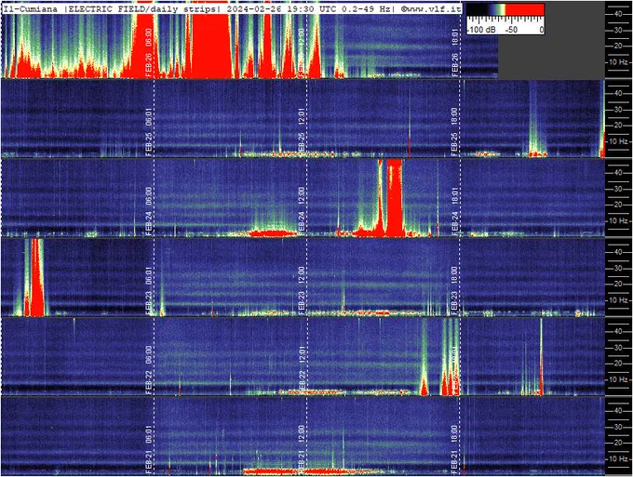Image resolution: width=633 pixels, height=477 pixels.
Task: Click the 40 axis label on FEB-26 strip
Action: (618, 14)
